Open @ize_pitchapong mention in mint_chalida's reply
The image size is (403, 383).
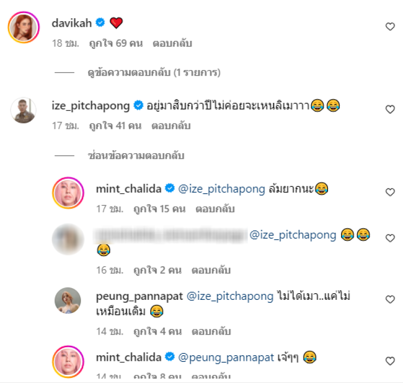tap(222, 189)
